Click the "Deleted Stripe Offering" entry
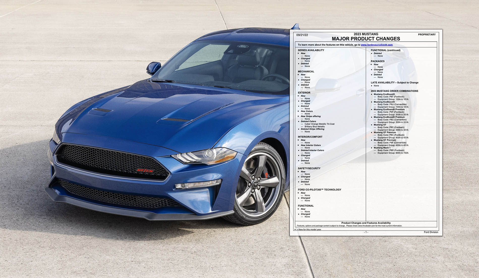This screenshot has height=278, width=479. pyautogui.click(x=313, y=129)
